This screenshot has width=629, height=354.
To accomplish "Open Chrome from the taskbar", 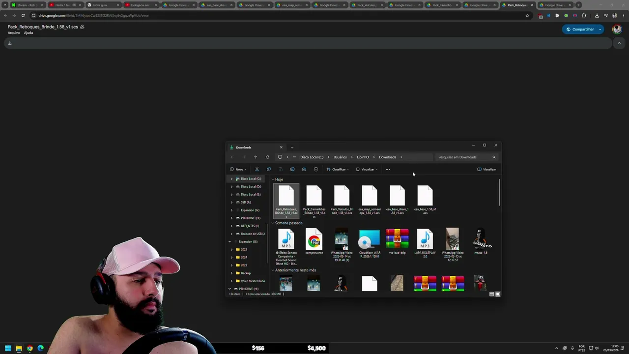I will tap(29, 348).
